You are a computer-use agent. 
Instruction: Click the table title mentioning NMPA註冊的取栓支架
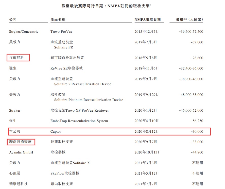[106, 6]
